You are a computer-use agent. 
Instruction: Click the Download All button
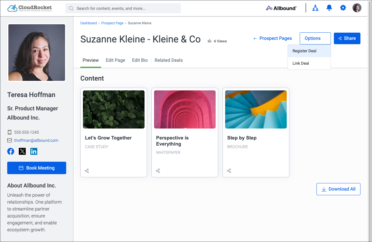coord(338,189)
